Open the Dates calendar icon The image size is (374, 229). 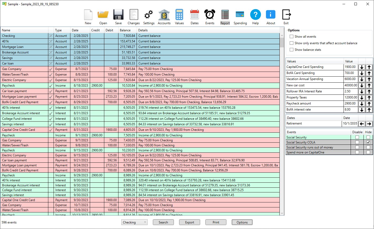point(195,15)
